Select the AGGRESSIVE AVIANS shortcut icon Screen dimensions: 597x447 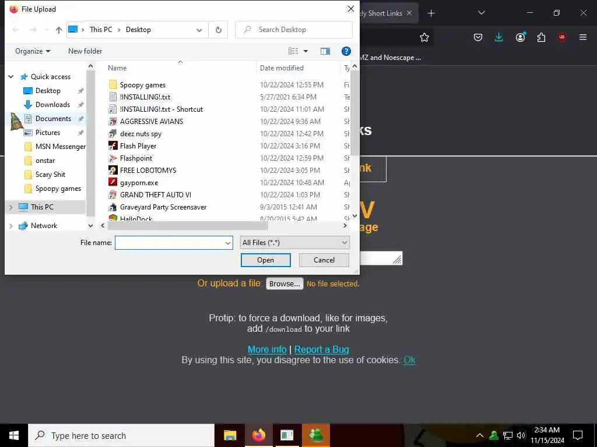pyautogui.click(x=113, y=121)
